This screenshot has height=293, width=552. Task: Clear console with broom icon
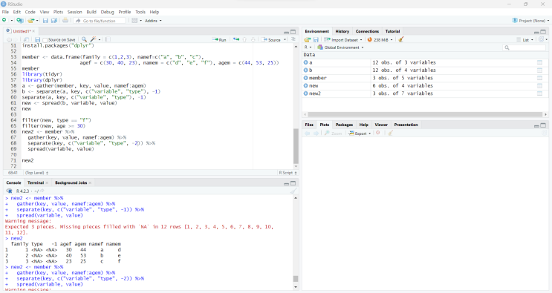pos(293,191)
